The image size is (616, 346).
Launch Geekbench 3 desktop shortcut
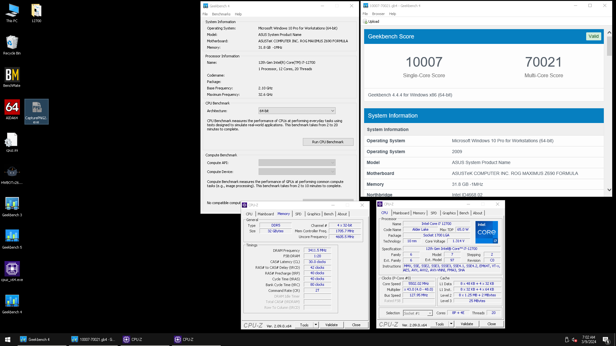[12, 207]
